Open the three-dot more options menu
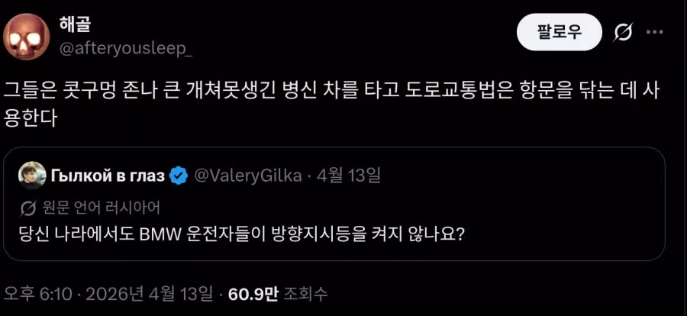The height and width of the screenshot is (316, 687). (x=655, y=32)
